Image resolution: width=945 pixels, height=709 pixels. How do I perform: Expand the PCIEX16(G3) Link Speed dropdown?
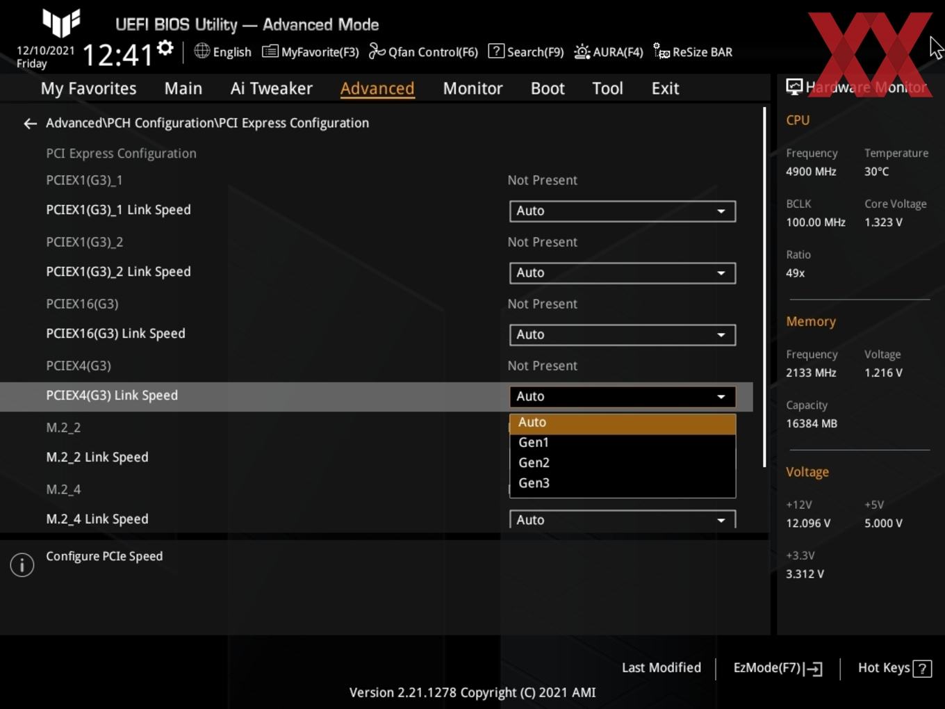[x=623, y=334]
